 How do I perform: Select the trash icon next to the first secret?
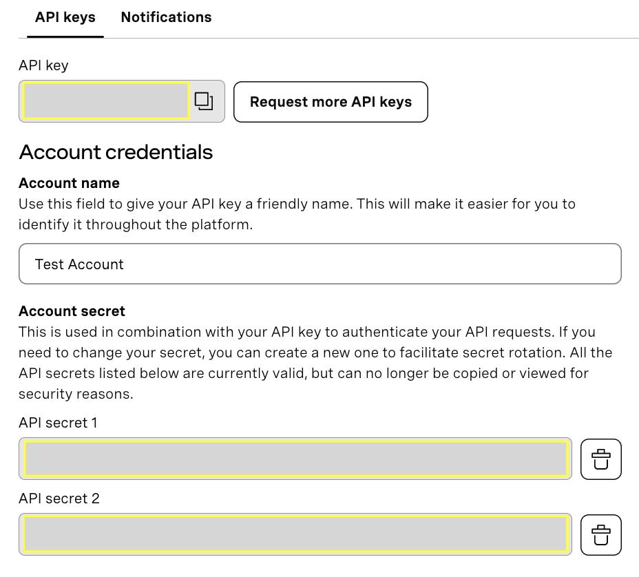click(x=600, y=459)
